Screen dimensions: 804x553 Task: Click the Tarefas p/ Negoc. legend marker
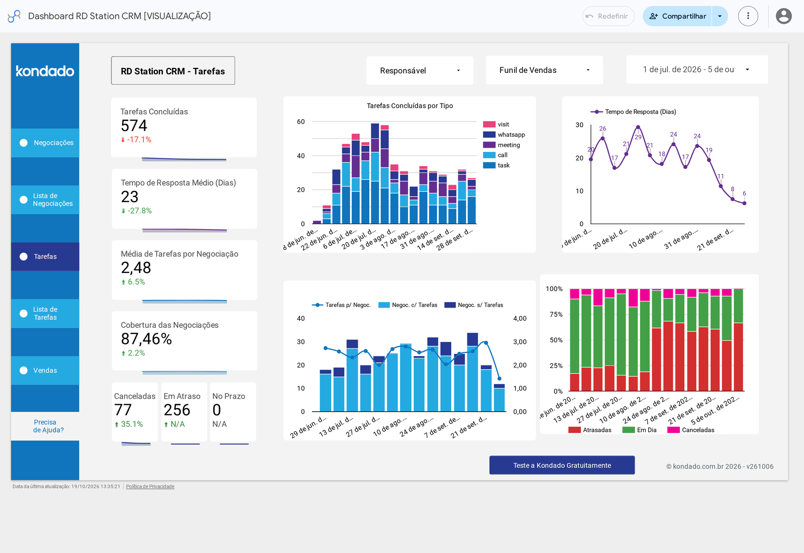tap(318, 305)
